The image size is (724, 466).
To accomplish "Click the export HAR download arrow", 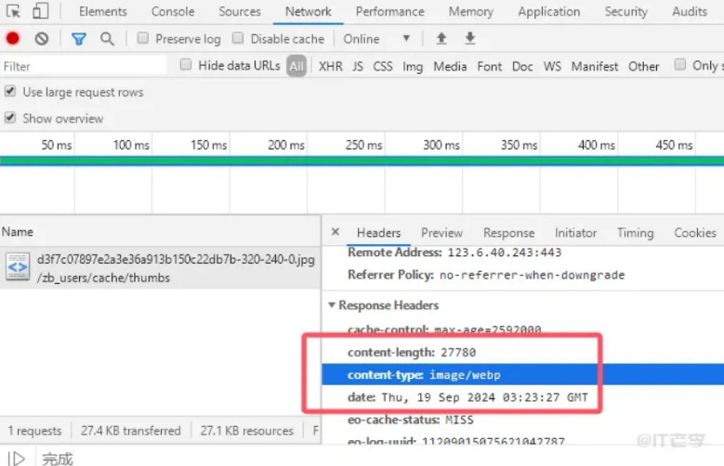I will coord(470,39).
